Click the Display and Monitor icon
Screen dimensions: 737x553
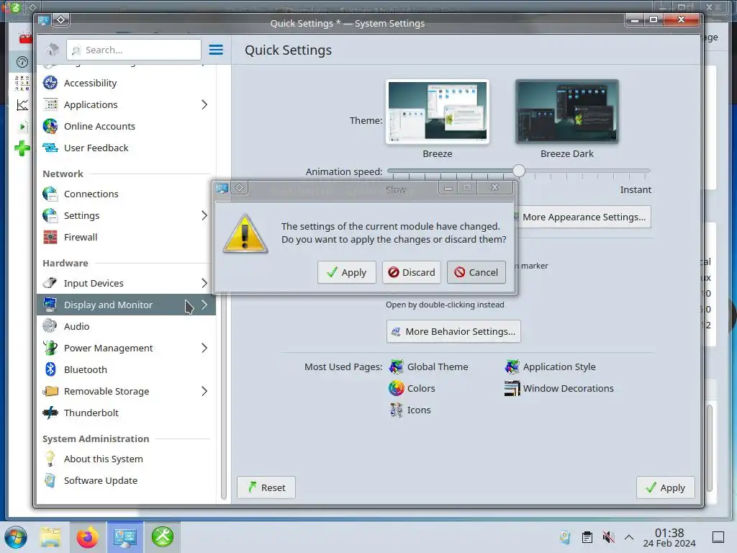tap(50, 305)
